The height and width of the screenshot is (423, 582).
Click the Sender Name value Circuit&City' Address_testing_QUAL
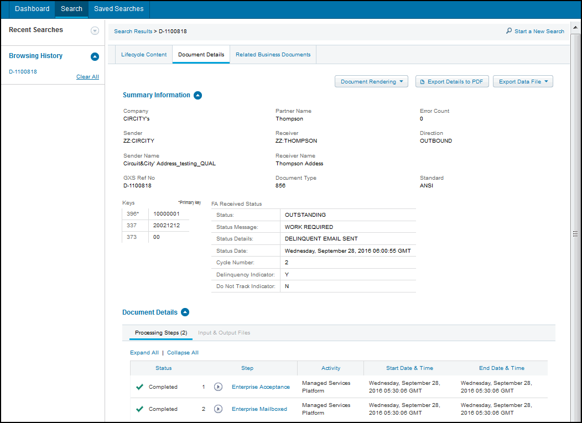tap(169, 164)
